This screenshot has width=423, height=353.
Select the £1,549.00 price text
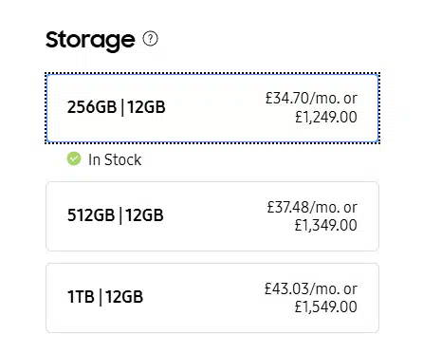point(326,307)
